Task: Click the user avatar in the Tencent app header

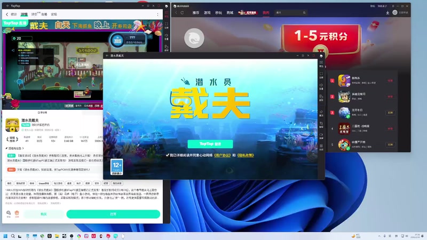Action: click(395, 12)
